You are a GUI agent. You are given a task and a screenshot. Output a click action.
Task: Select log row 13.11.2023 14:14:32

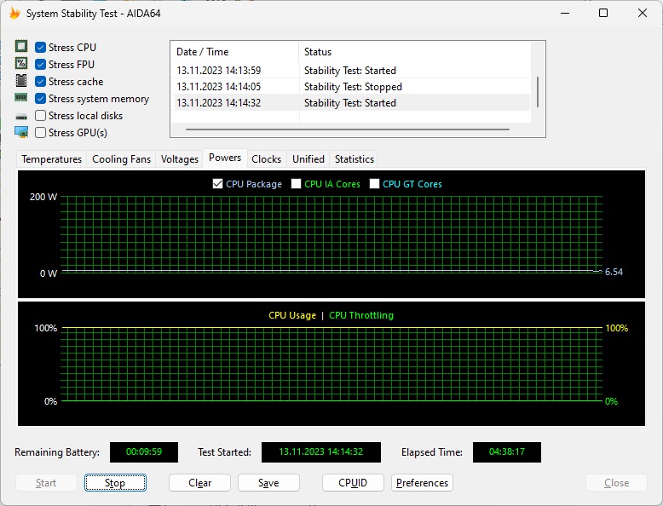click(350, 103)
